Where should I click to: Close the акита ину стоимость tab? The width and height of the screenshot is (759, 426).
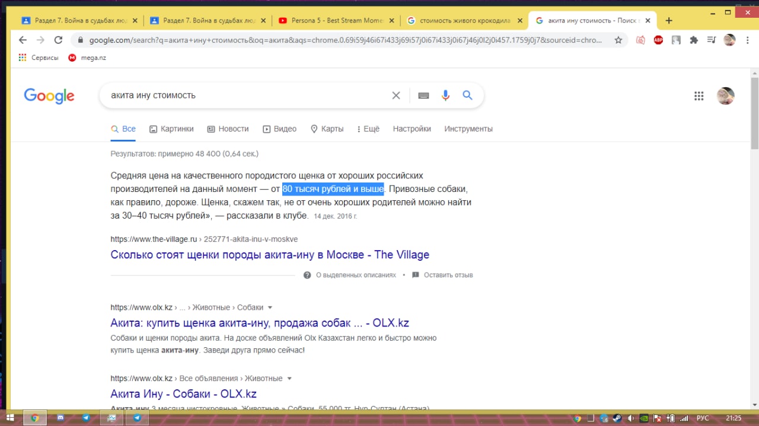(648, 20)
